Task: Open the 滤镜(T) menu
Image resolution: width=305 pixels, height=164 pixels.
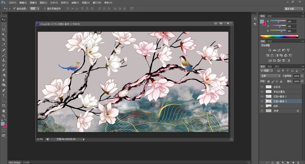Action: coord(75,3)
